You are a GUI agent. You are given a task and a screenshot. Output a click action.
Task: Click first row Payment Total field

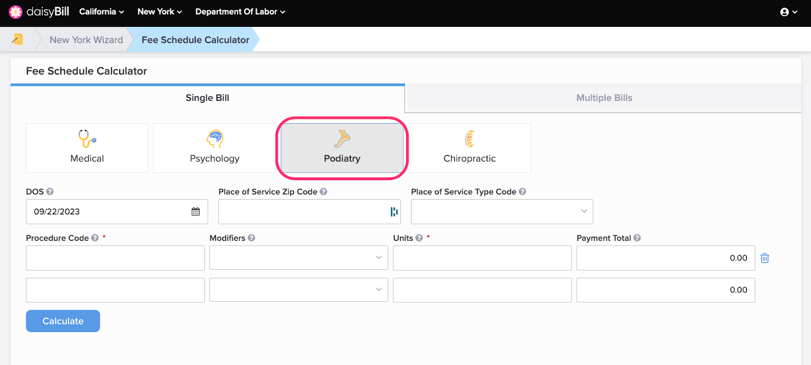pos(666,258)
